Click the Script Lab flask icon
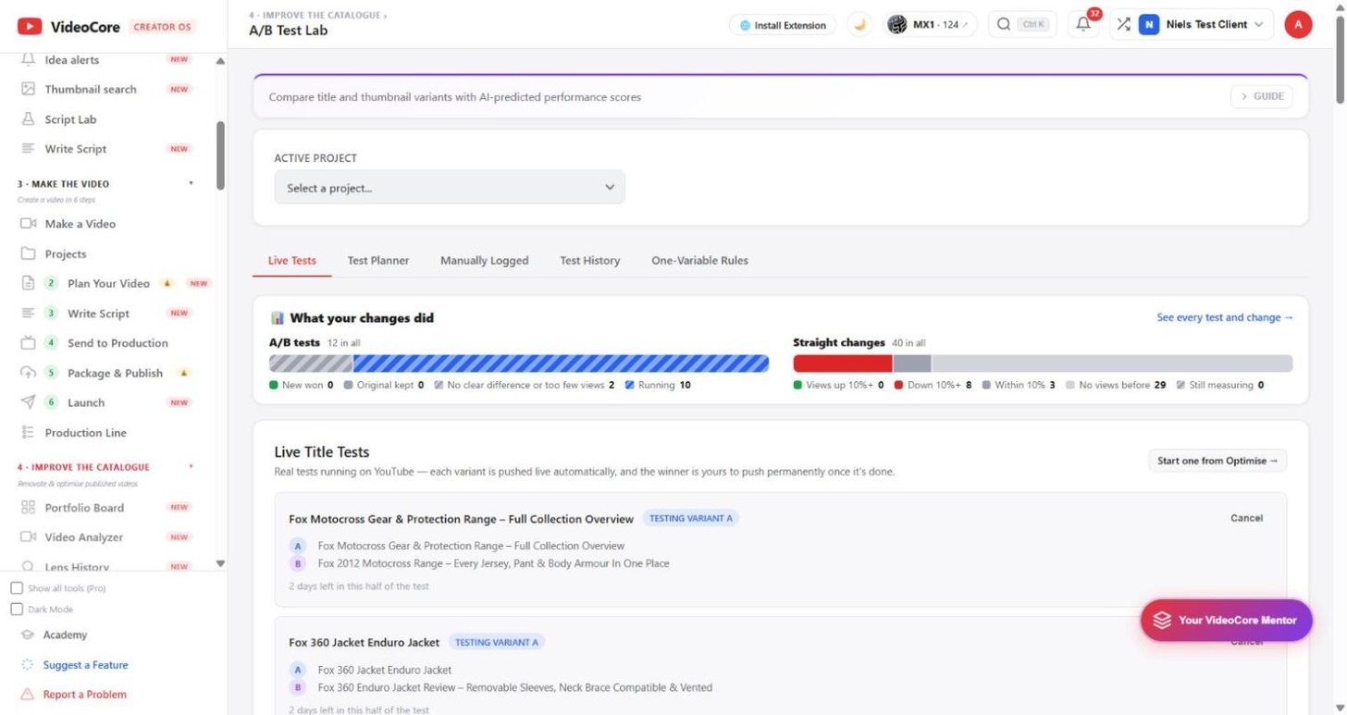This screenshot has width=1347, height=715. [x=28, y=119]
